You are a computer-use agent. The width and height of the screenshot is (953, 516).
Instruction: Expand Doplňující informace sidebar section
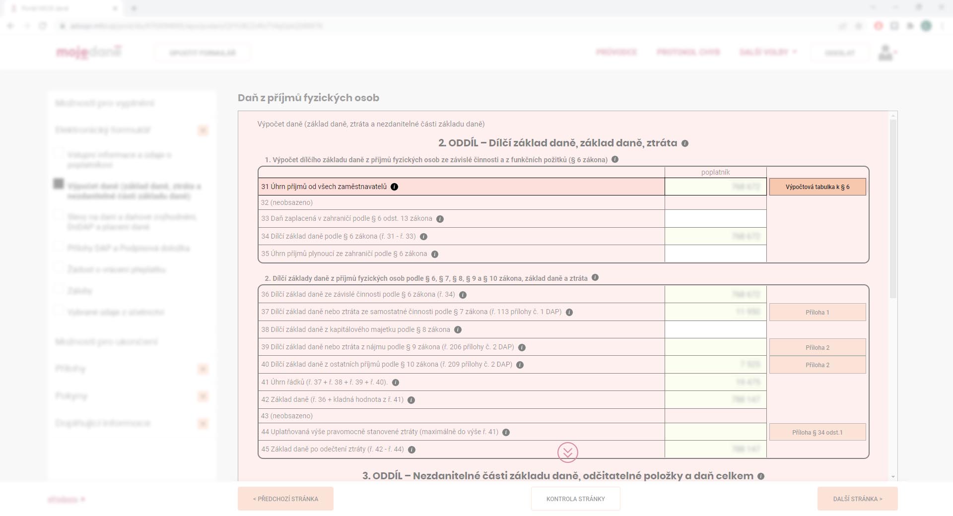pos(203,424)
